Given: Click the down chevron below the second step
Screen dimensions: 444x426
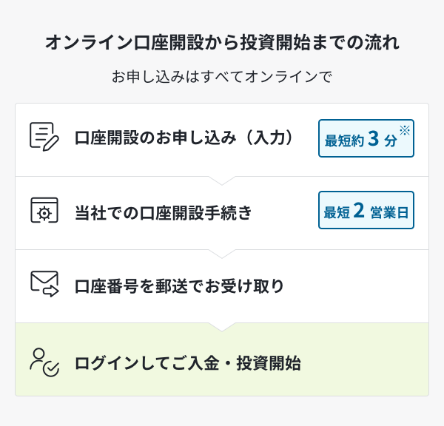Looking at the screenshot, I should (x=222, y=254).
